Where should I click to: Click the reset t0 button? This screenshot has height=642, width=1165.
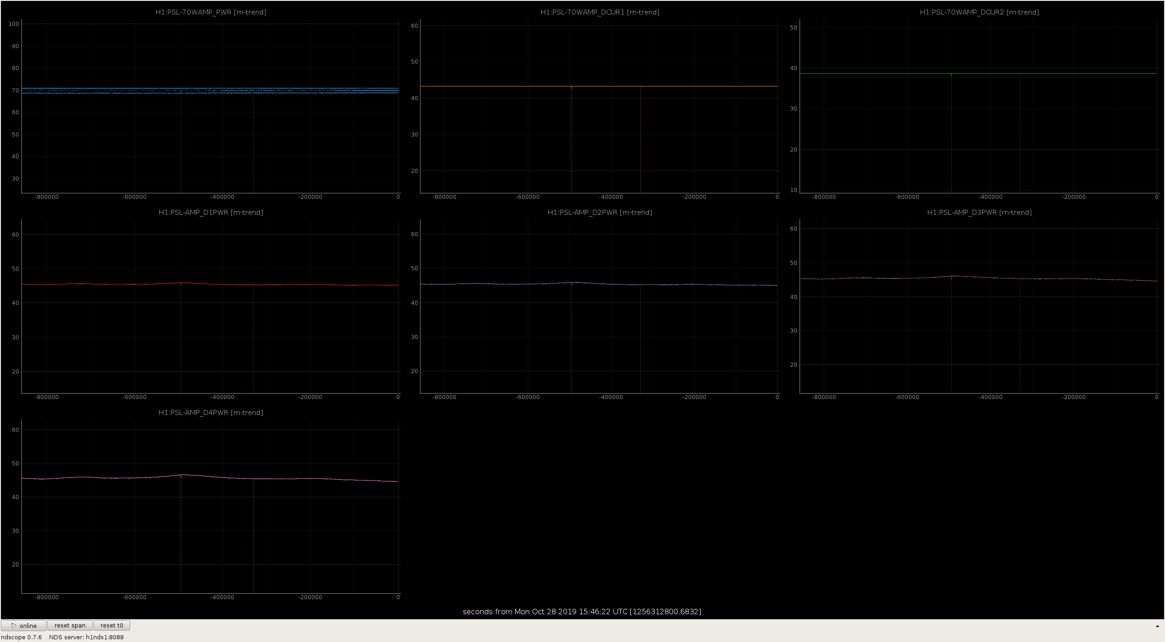(111, 625)
